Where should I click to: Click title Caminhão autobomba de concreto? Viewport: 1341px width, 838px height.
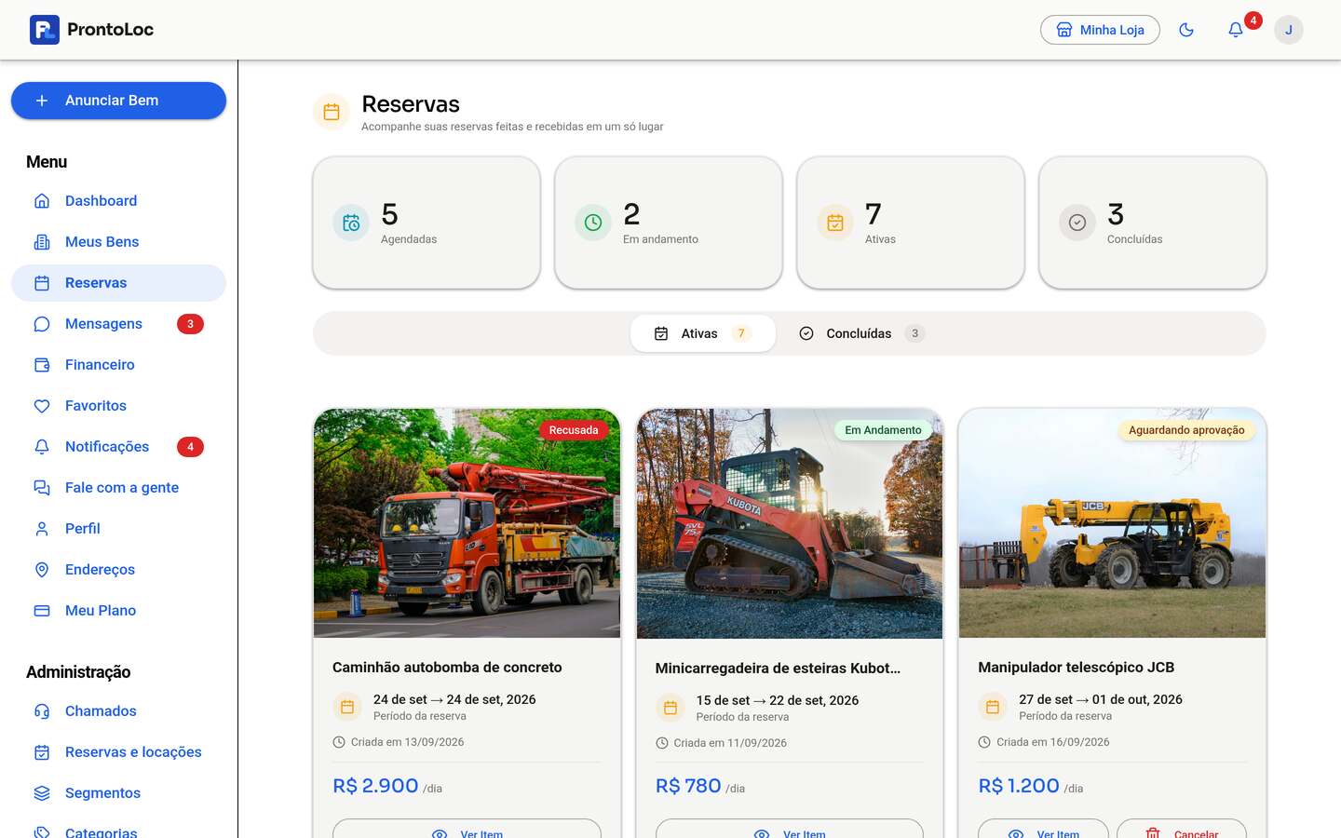[x=447, y=668]
